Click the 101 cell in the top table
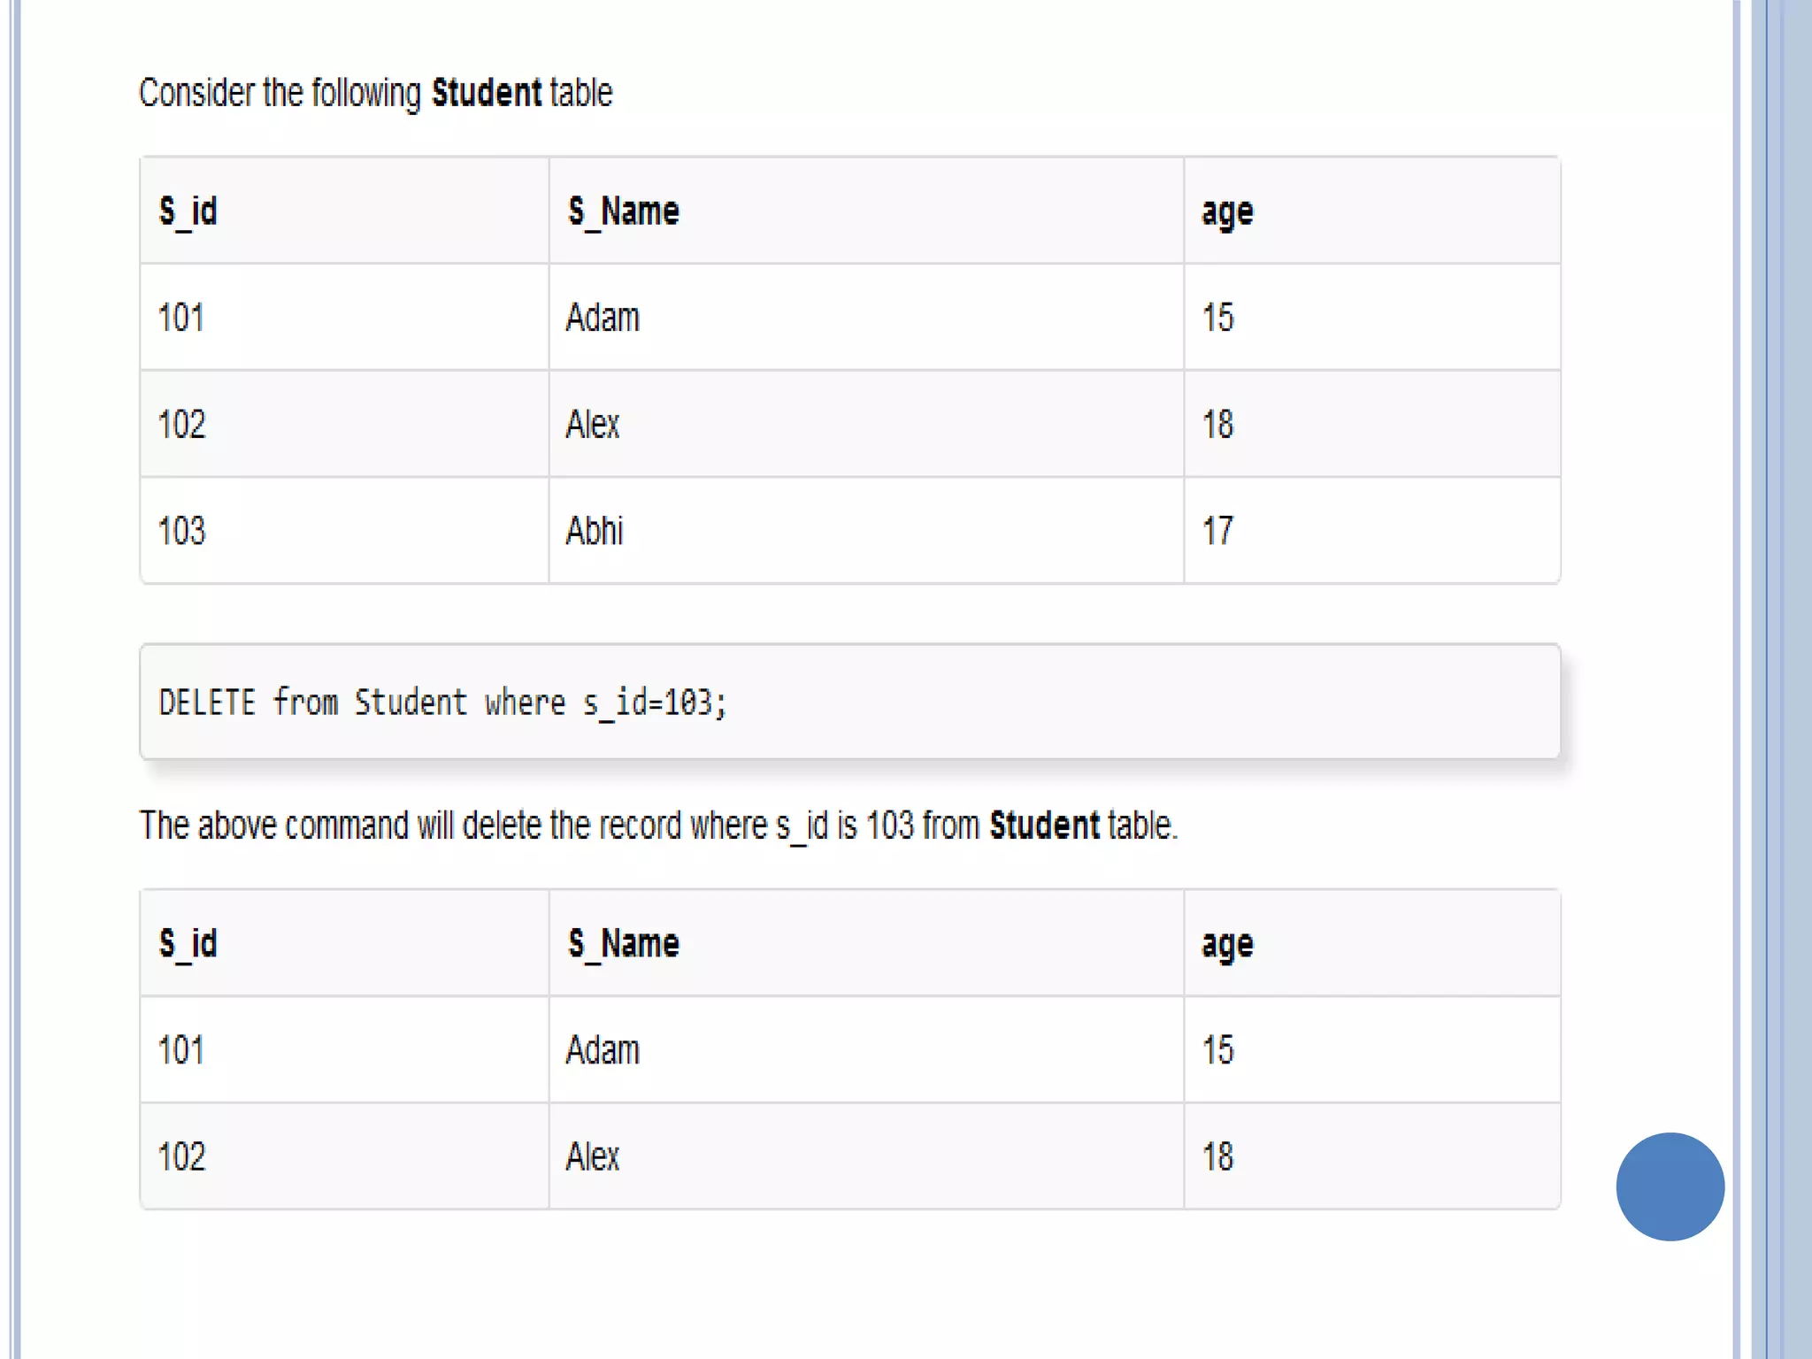This screenshot has width=1812, height=1359. 180,318
